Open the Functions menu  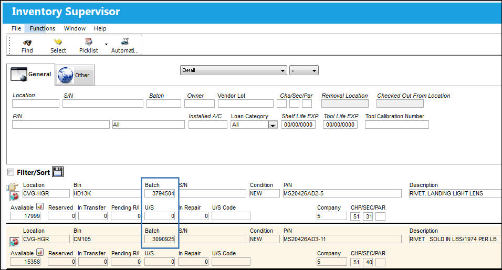[x=42, y=28]
